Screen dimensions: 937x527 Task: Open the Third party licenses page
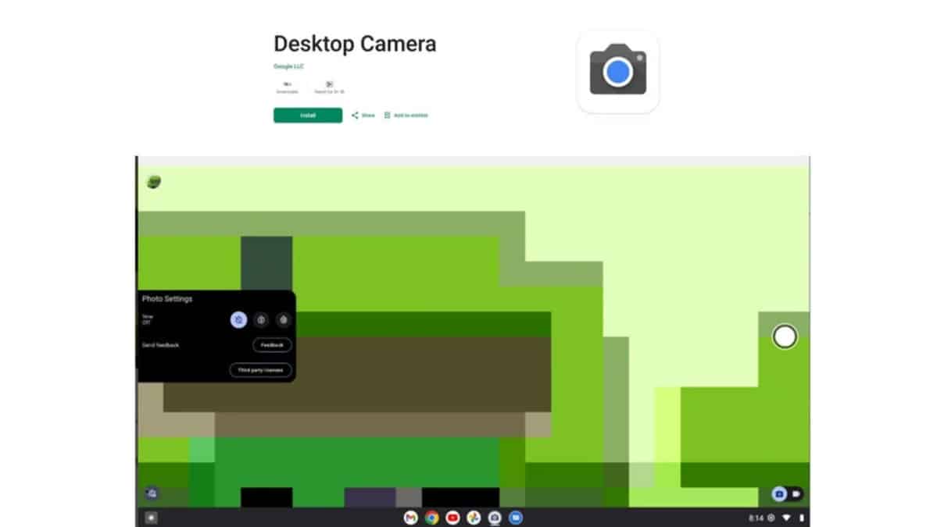tap(259, 369)
